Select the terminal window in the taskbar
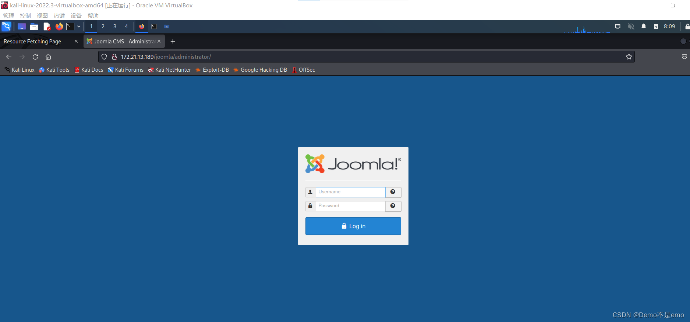Image resolution: width=690 pixels, height=322 pixels. 154,26
